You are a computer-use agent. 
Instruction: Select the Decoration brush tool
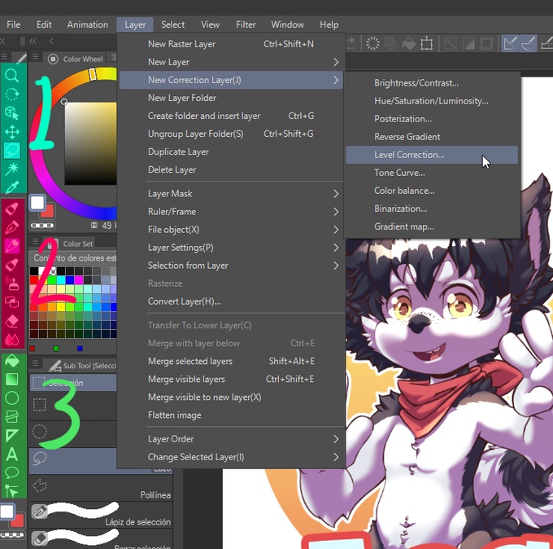[x=11, y=302]
